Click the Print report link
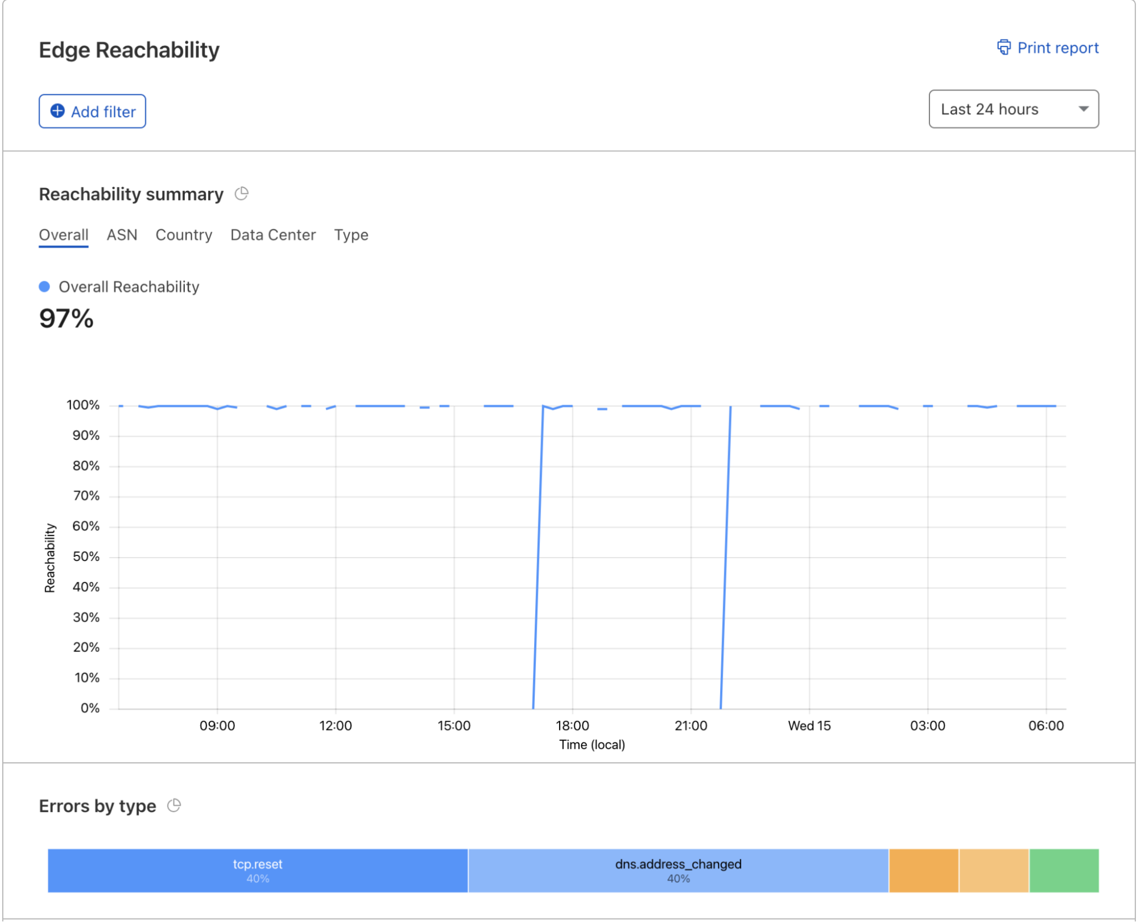Viewport: 1137px width, 922px height. coord(1057,48)
